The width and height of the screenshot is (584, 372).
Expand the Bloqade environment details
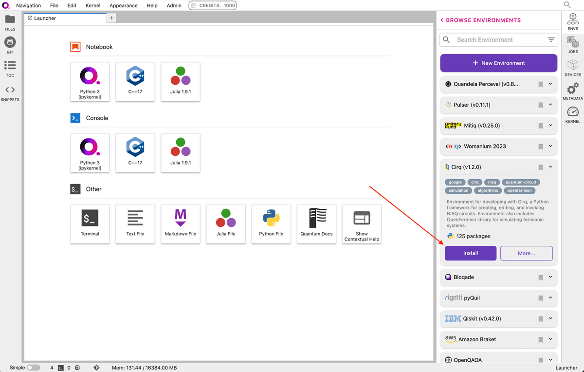point(550,277)
